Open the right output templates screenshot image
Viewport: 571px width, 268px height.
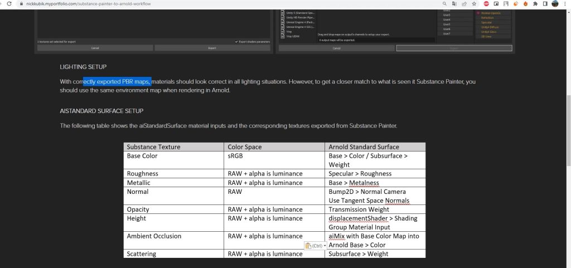(395, 31)
